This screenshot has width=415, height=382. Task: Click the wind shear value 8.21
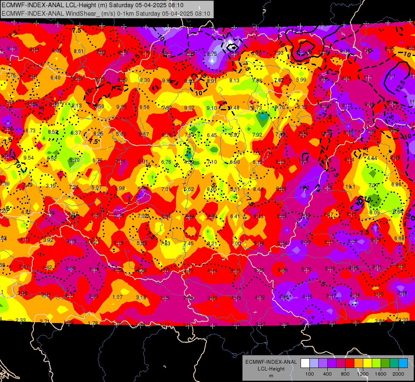(212, 243)
